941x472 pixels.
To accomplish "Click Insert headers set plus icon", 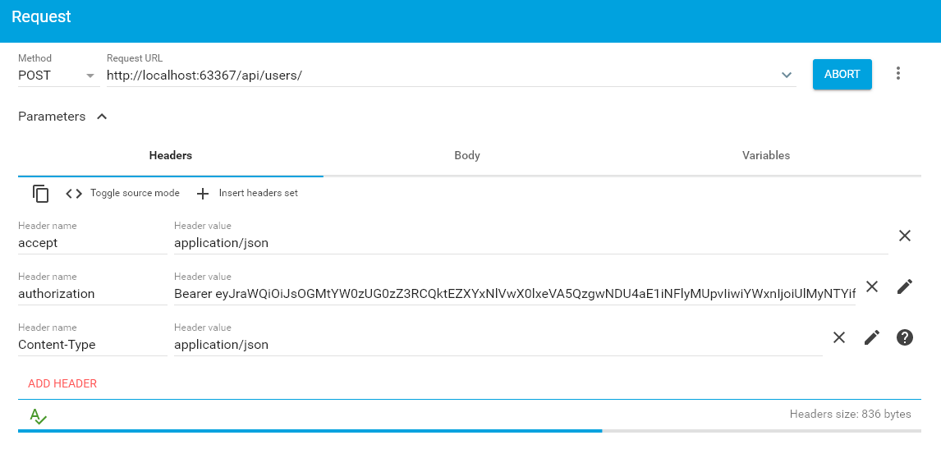I will (x=204, y=194).
